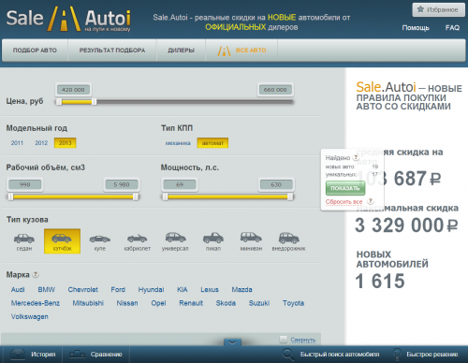Click the Избранное favorites button
This screenshot has height=363, width=468.
click(x=438, y=9)
